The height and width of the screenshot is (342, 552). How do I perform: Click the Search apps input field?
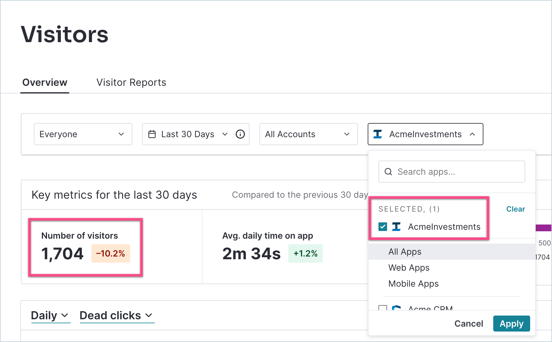pyautogui.click(x=452, y=172)
